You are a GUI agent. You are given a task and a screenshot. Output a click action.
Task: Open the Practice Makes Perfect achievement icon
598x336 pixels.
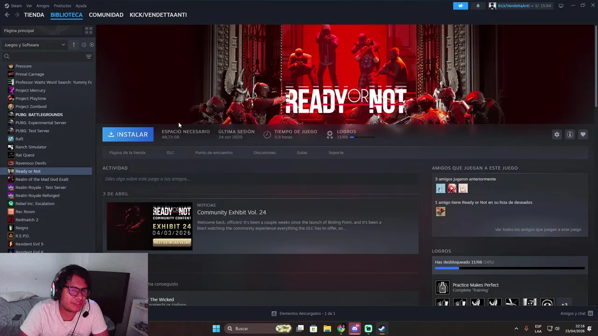(x=442, y=287)
